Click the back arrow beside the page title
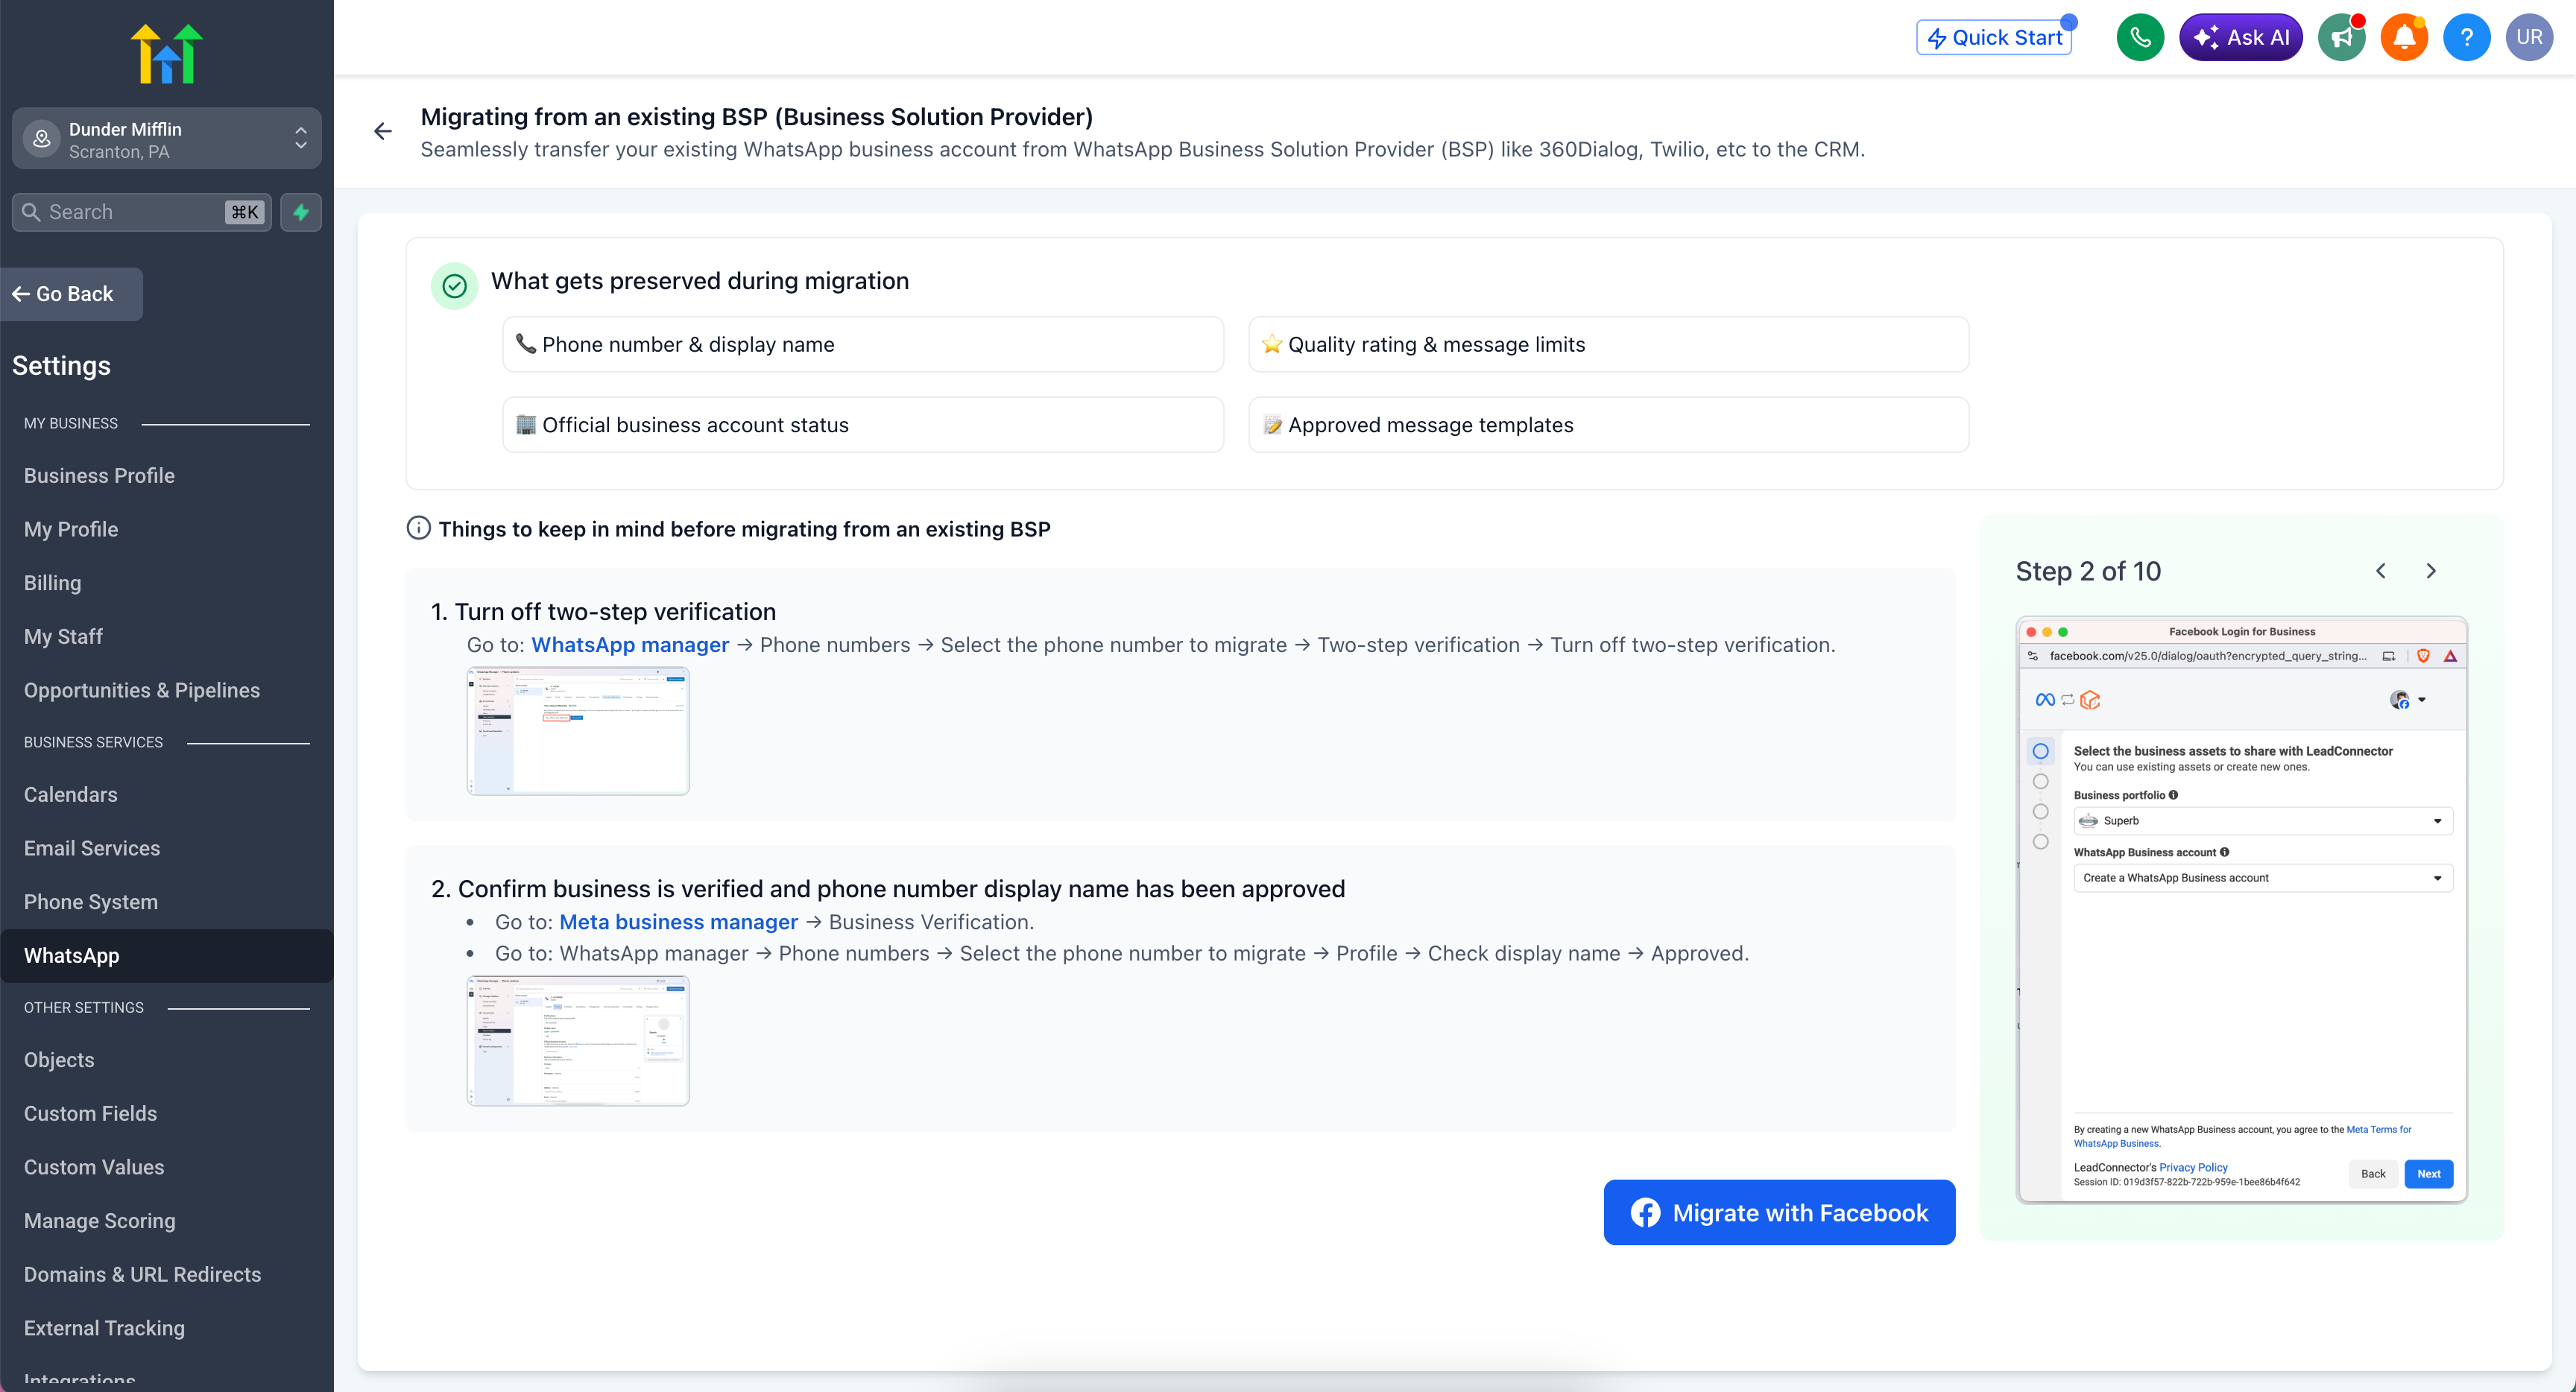Screen dimensions: 2576x1392 click(383, 131)
